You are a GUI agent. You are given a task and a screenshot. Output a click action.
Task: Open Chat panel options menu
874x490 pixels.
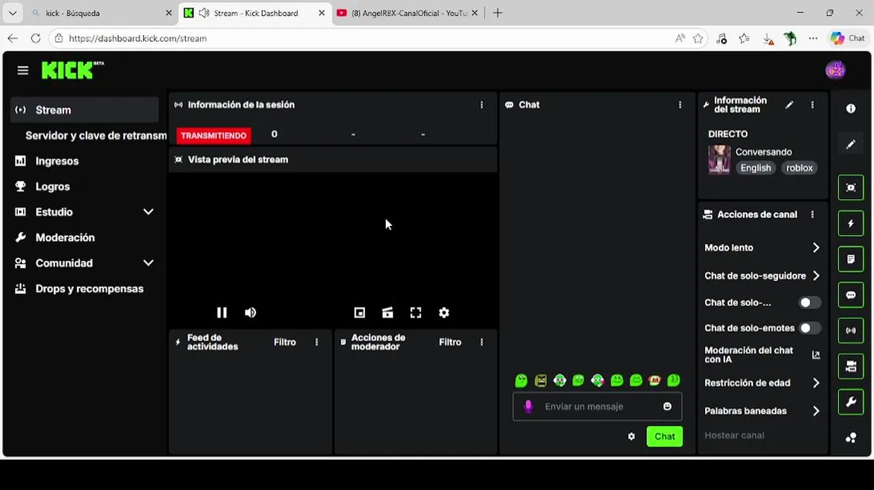pos(679,105)
